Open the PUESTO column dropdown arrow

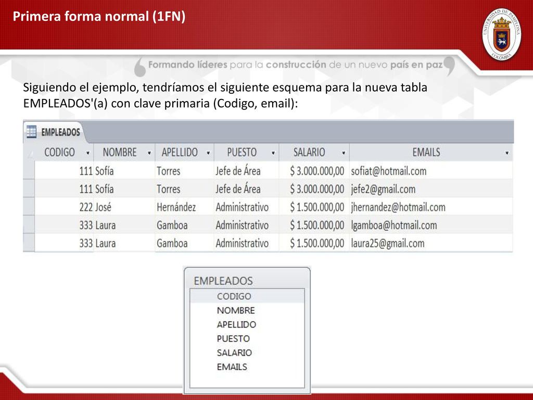(273, 153)
